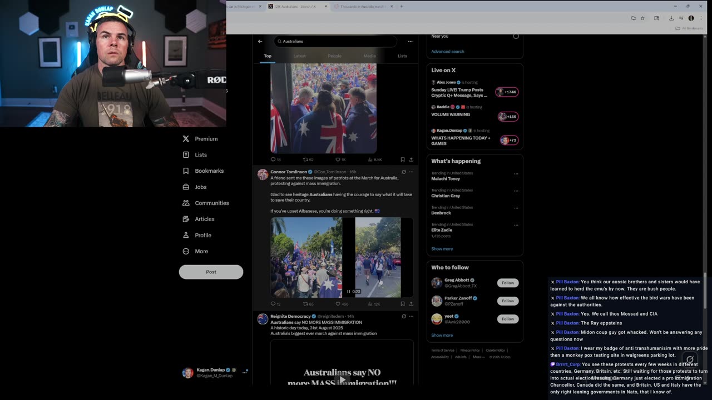
Task: Open the Articles icon in the sidebar
Action: (186, 219)
